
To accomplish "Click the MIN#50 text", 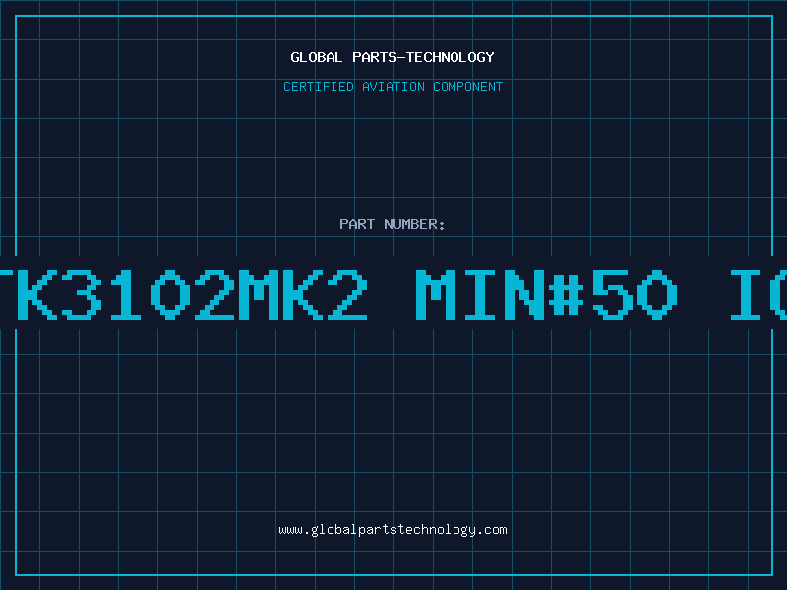I will pyautogui.click(x=547, y=295).
